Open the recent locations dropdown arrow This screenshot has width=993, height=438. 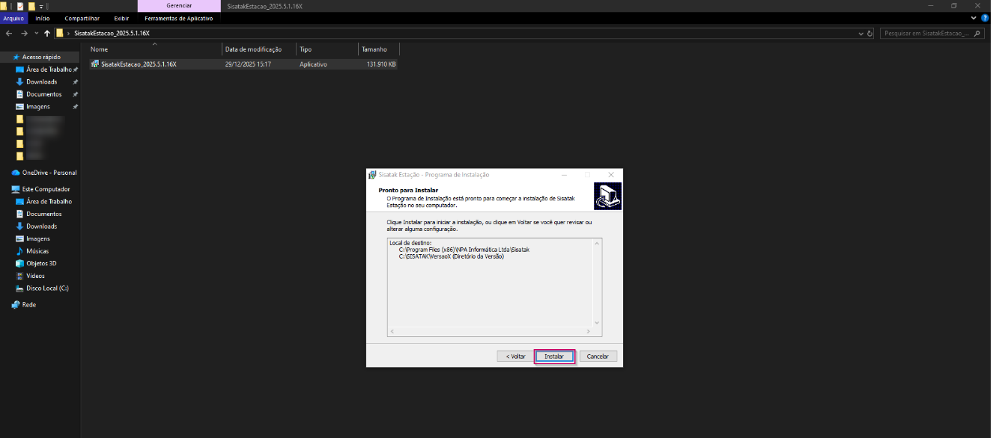[x=36, y=34]
